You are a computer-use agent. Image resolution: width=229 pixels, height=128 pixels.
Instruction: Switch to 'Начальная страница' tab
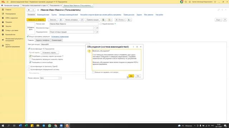10,6
